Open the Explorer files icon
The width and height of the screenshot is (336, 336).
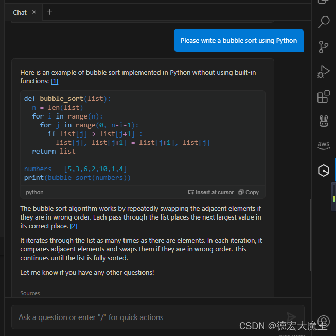click(x=323, y=2)
